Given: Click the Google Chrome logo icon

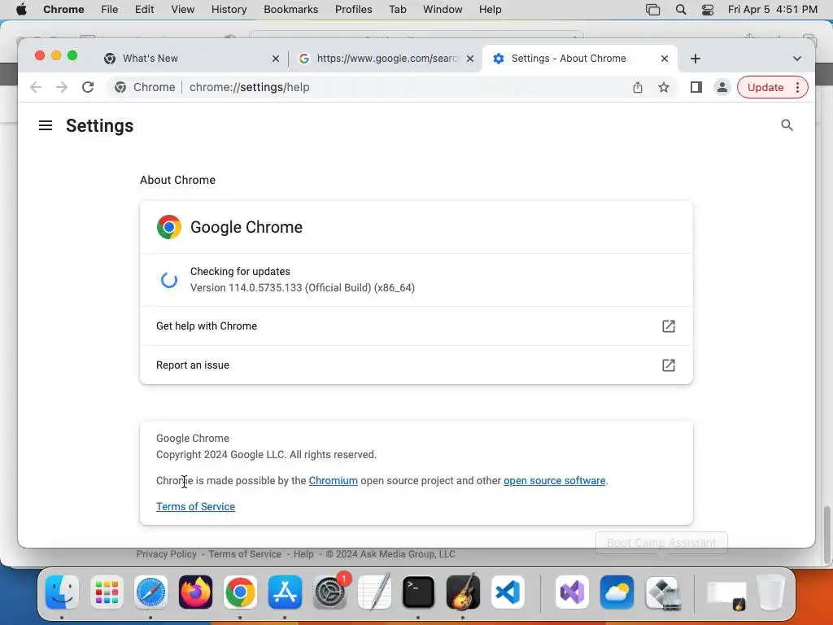Looking at the screenshot, I should point(169,227).
